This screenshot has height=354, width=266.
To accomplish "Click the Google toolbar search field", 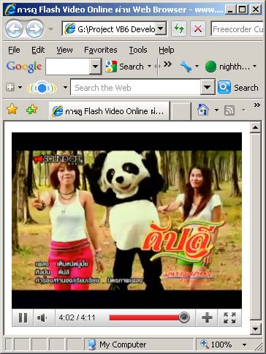I will [67, 67].
